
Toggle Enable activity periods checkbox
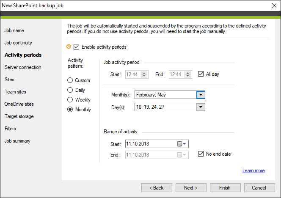coord(76,47)
